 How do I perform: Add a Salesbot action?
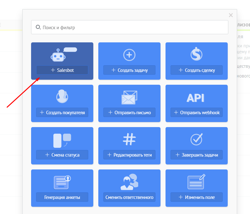[62, 70]
